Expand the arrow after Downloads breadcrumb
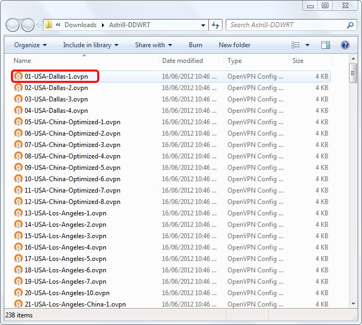This screenshot has width=362, height=325. (103, 25)
